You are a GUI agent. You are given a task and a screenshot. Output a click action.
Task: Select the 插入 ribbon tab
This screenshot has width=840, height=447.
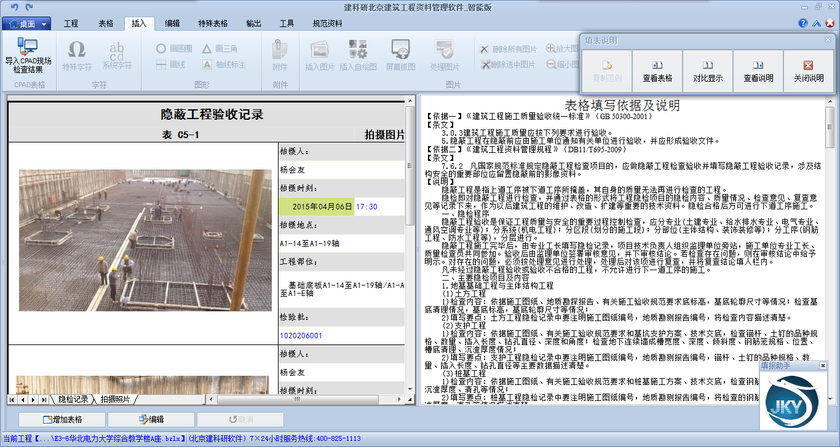click(x=140, y=23)
